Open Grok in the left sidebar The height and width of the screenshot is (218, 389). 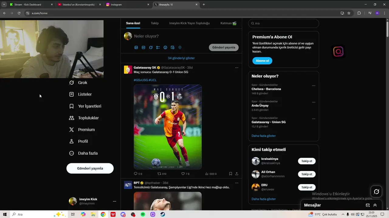pyautogui.click(x=78, y=83)
